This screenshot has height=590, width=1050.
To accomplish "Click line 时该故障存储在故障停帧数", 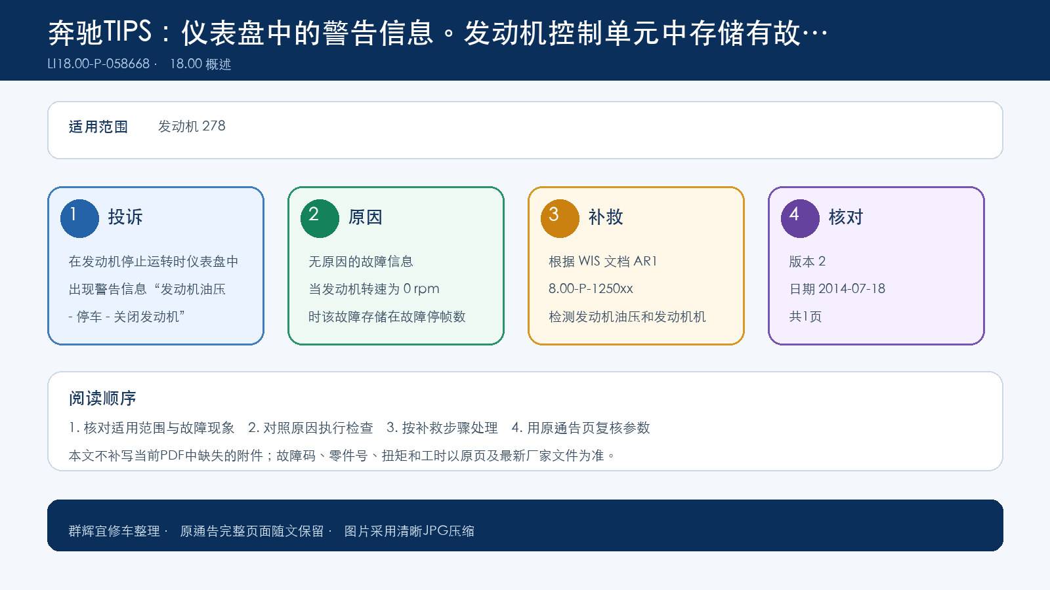I will pos(387,317).
